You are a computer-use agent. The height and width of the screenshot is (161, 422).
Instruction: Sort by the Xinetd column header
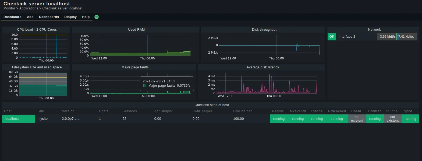[x=356, y=111]
